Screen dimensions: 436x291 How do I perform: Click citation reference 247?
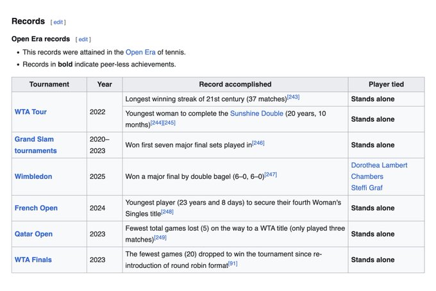click(x=271, y=174)
